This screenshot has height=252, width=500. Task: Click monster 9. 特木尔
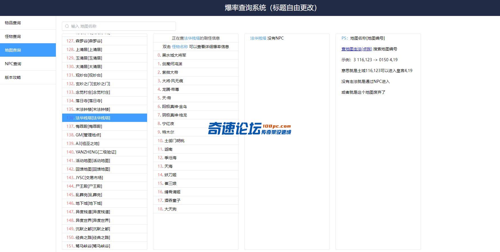click(x=196, y=132)
